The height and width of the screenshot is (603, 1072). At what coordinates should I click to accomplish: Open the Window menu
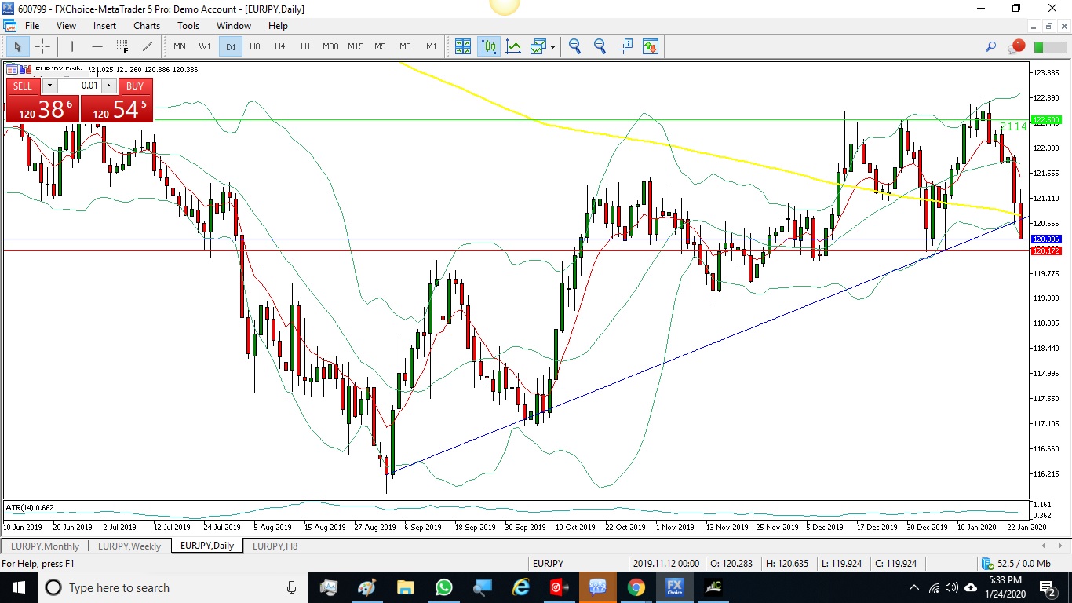coord(234,26)
